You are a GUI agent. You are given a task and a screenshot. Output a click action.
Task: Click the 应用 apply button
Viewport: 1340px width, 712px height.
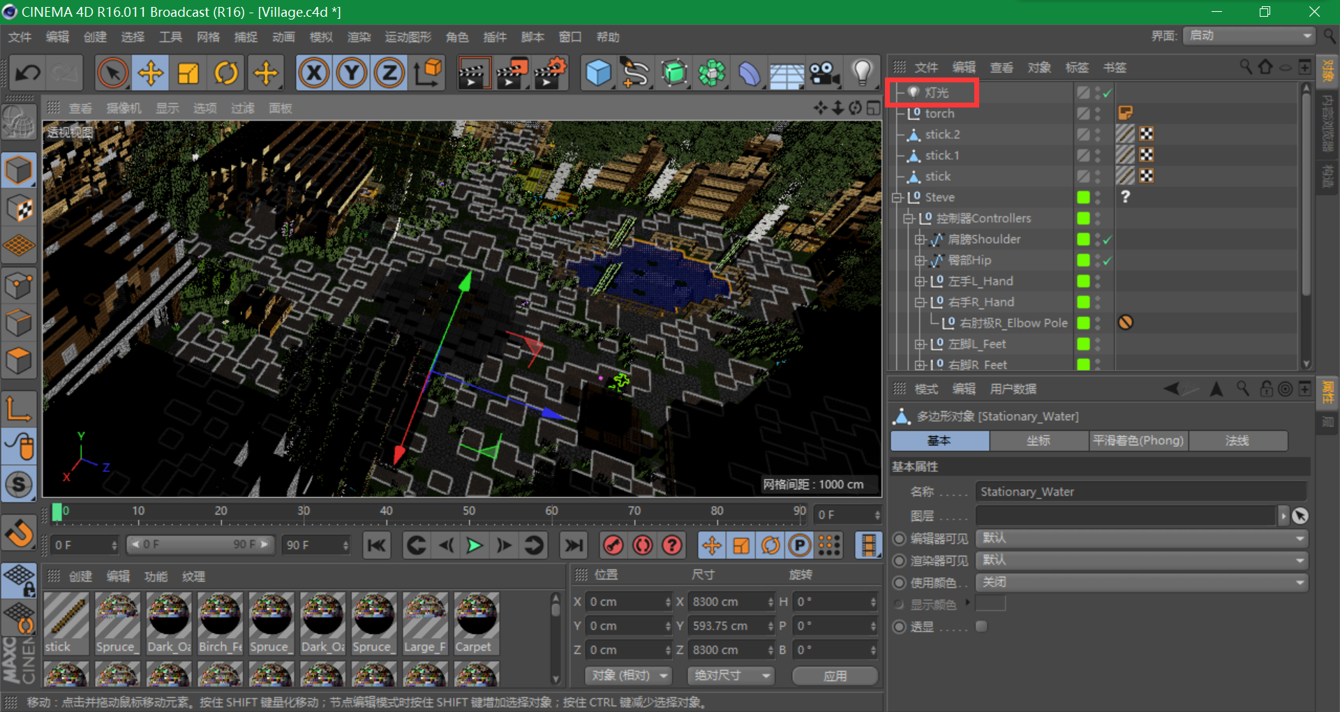835,676
